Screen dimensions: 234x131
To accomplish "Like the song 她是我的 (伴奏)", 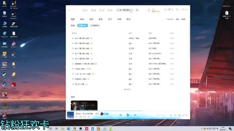I will 73,79.
